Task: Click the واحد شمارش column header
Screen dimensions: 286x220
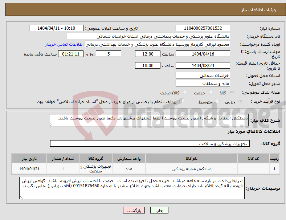Action: coord(129,159)
